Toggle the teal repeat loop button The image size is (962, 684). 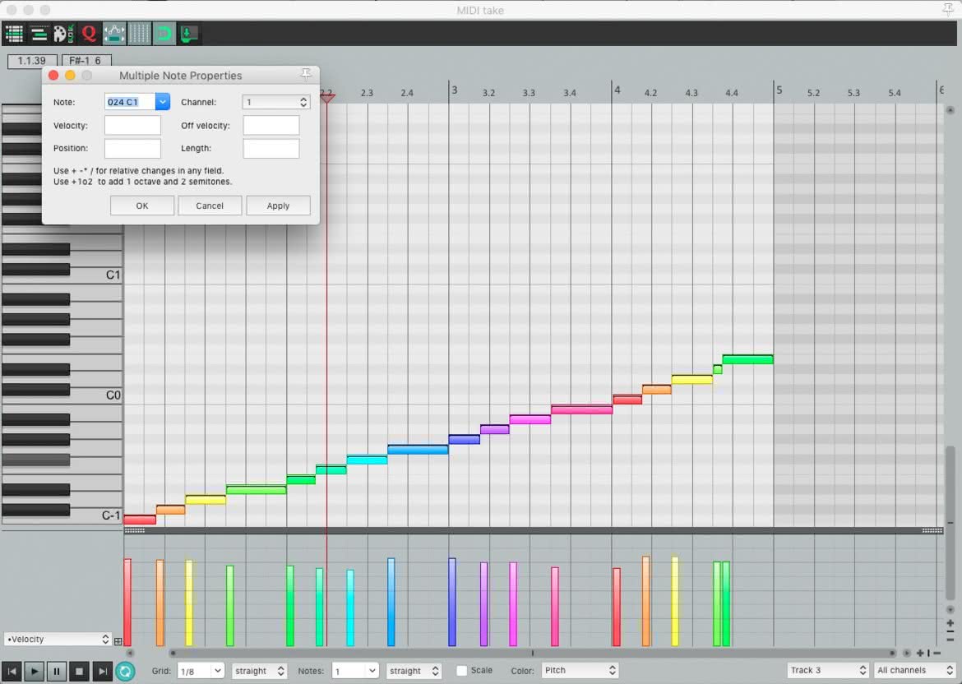(x=125, y=671)
